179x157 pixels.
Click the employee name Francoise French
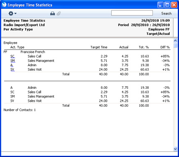[x=33, y=52]
